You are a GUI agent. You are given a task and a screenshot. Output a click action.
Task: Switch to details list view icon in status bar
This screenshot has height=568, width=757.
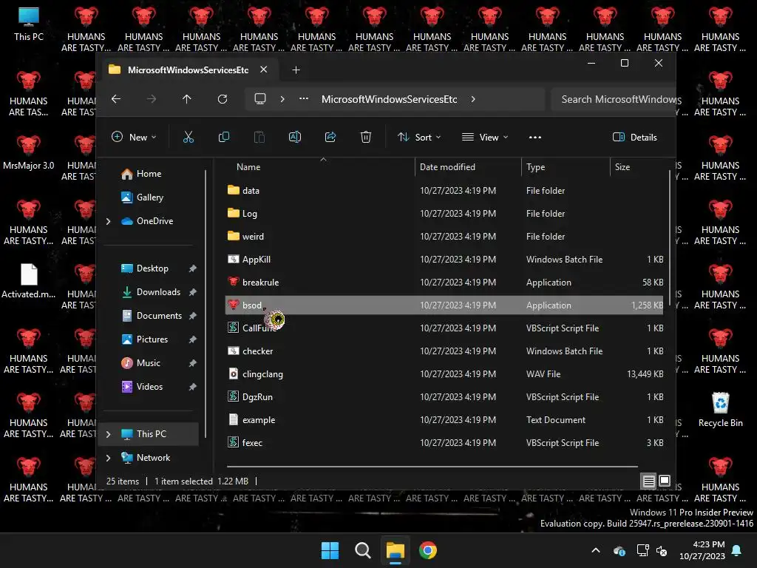click(x=649, y=481)
